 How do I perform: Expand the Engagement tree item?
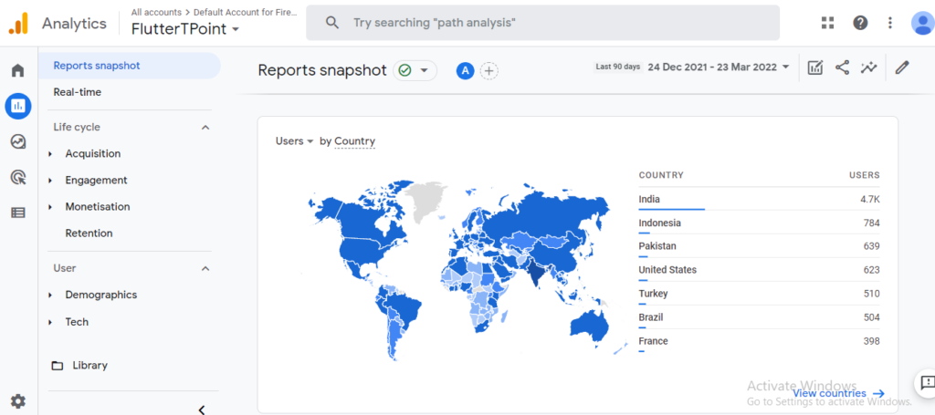tap(51, 181)
